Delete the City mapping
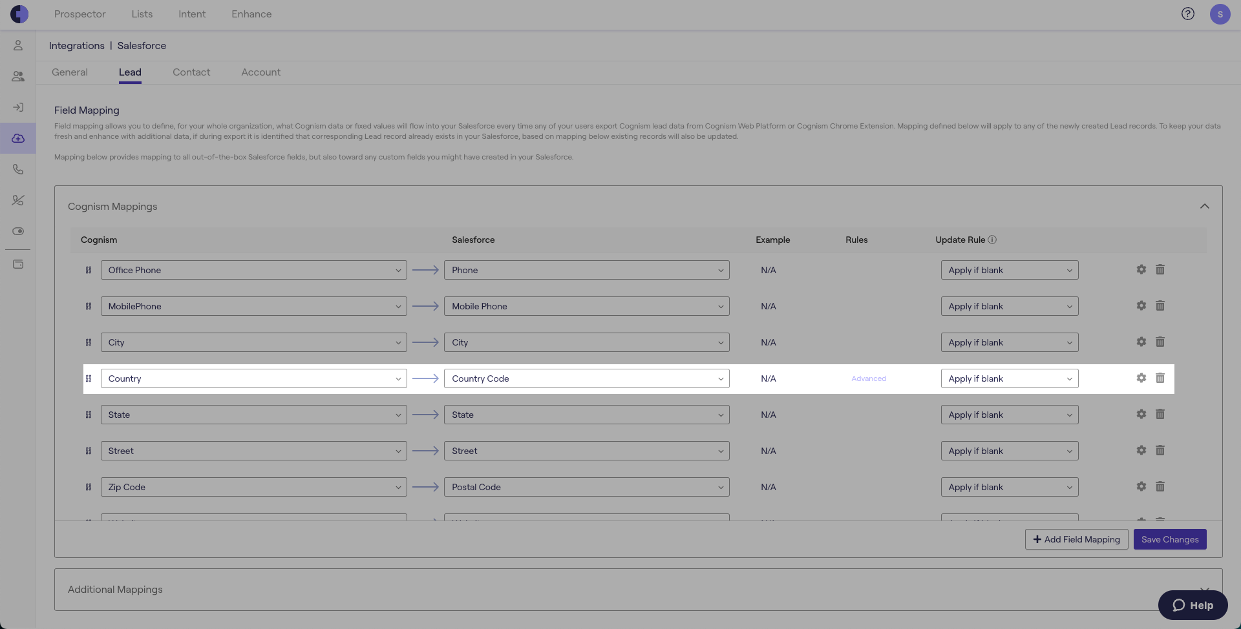Viewport: 1241px width, 629px height. pyautogui.click(x=1160, y=342)
